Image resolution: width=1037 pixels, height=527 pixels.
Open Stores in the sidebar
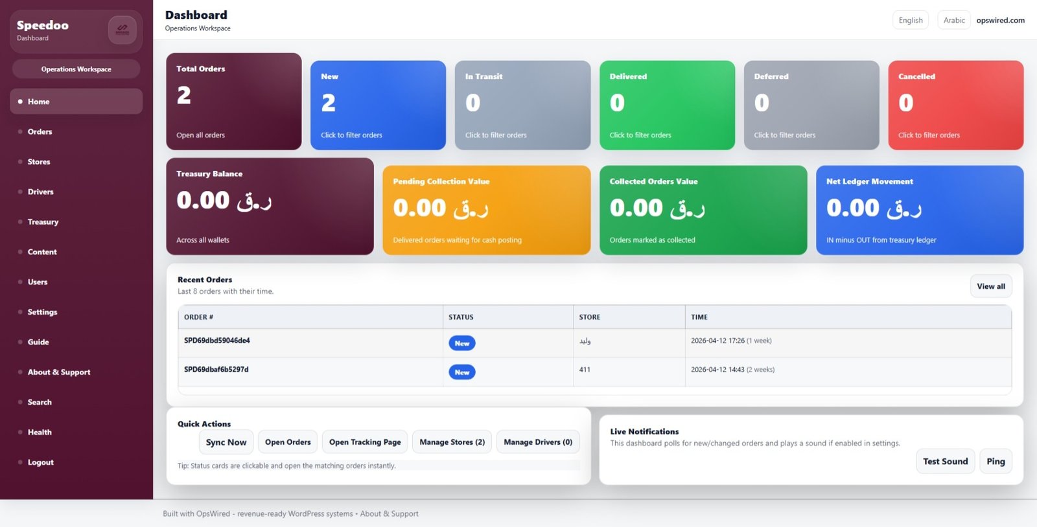point(76,162)
